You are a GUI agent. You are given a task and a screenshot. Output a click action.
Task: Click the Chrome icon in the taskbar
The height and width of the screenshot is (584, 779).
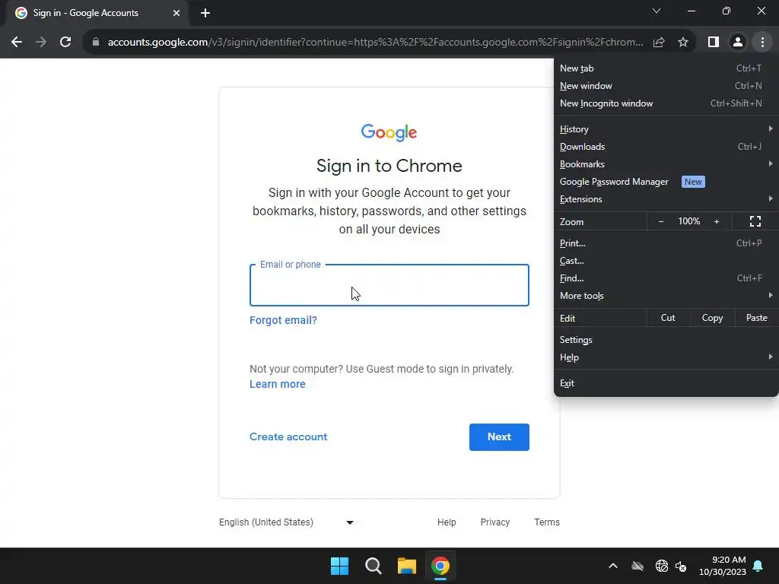click(x=440, y=566)
